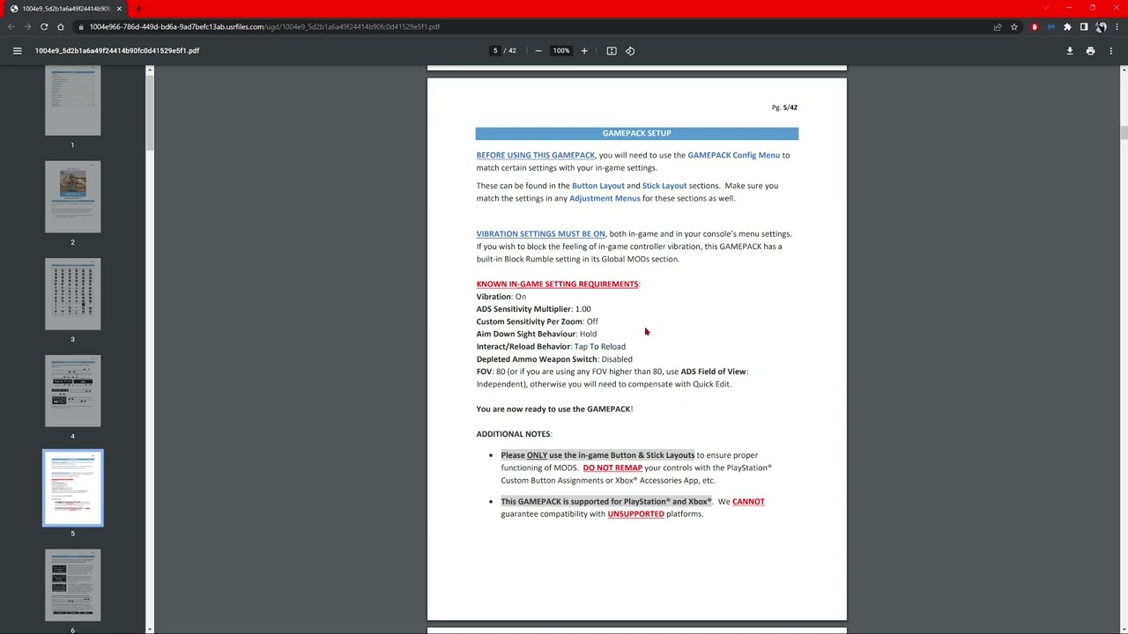
Task: Reload the current page
Action: (x=44, y=26)
